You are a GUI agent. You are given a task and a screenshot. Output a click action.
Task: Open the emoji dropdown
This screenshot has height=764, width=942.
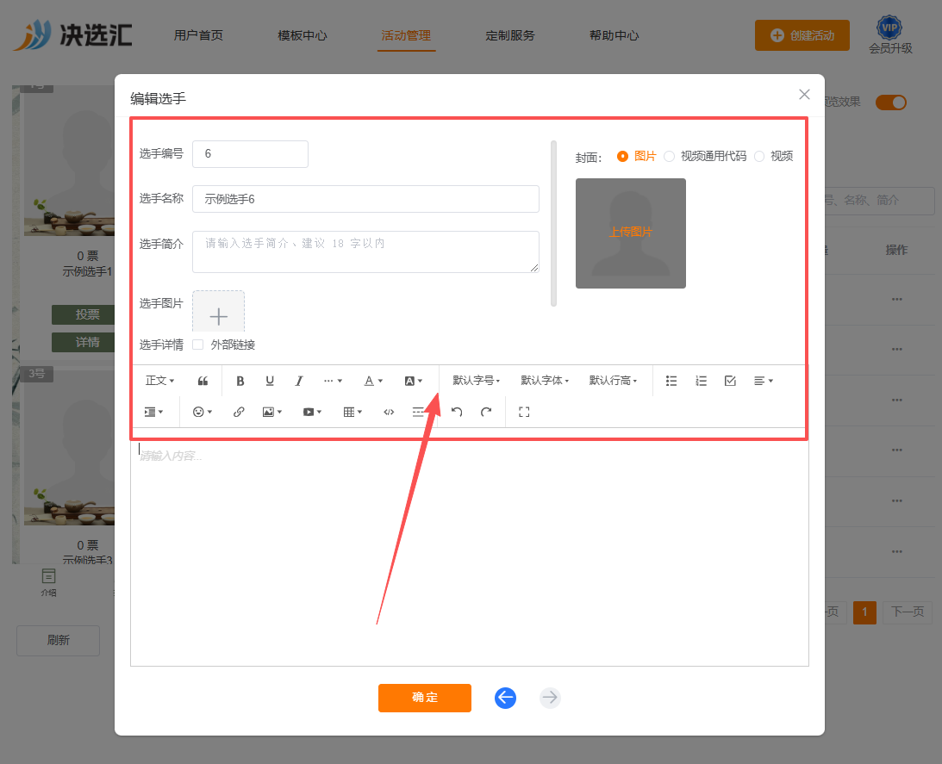(x=203, y=412)
